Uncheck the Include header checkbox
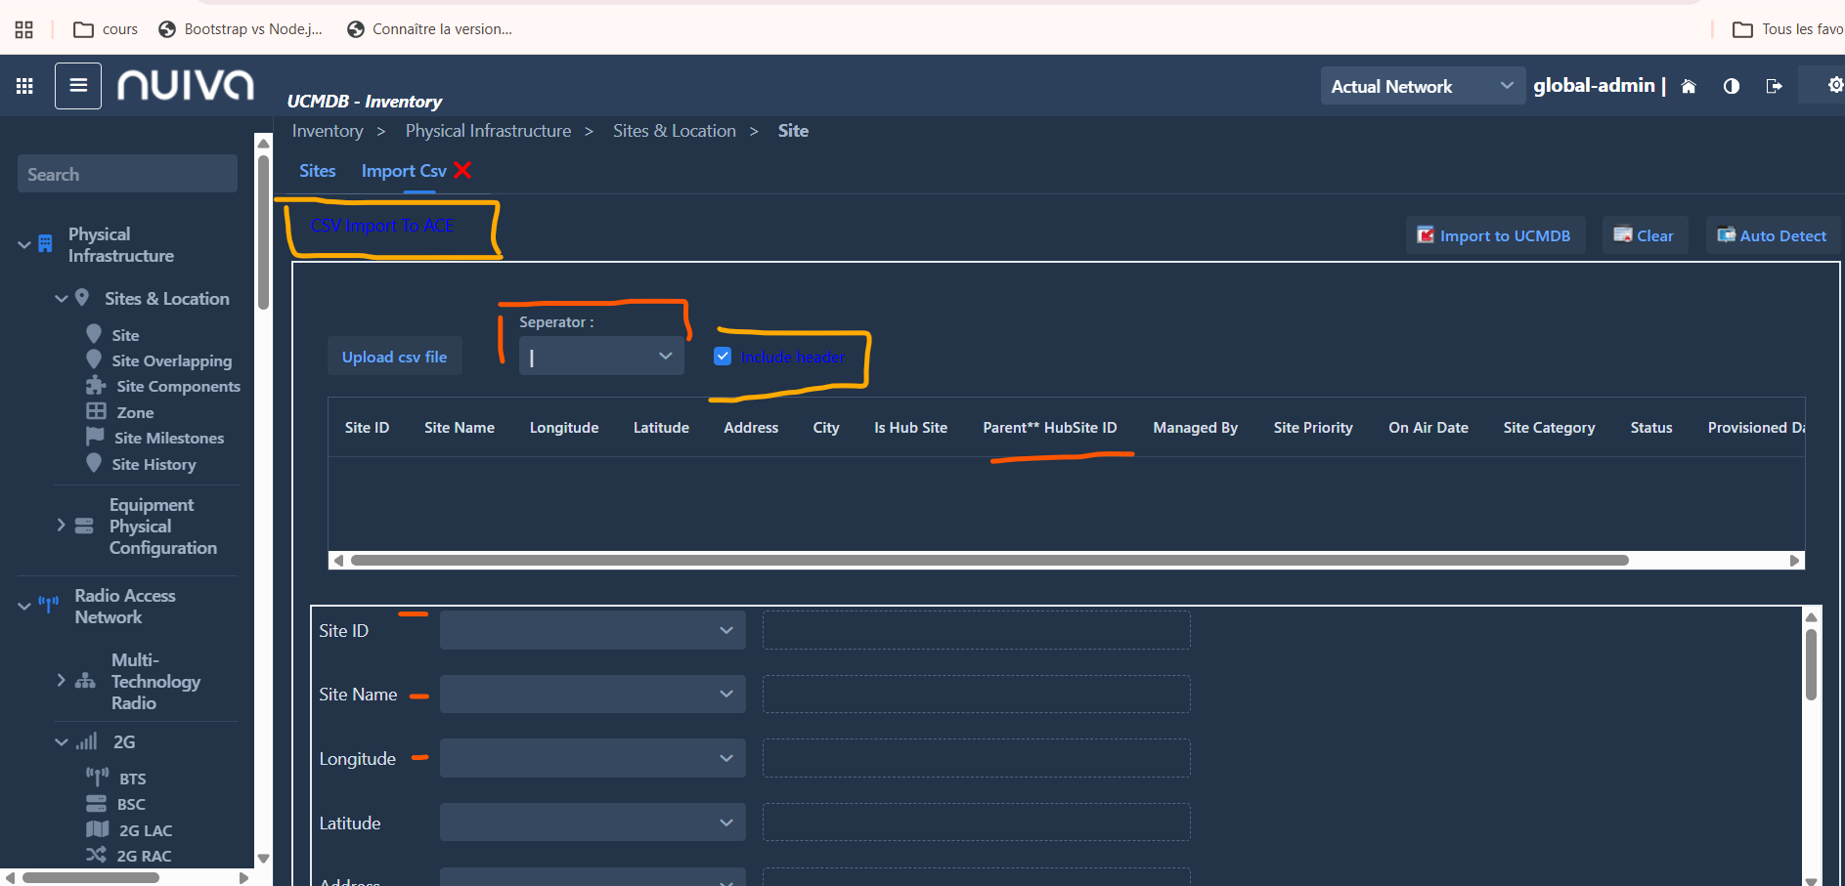This screenshot has width=1845, height=886. point(723,357)
